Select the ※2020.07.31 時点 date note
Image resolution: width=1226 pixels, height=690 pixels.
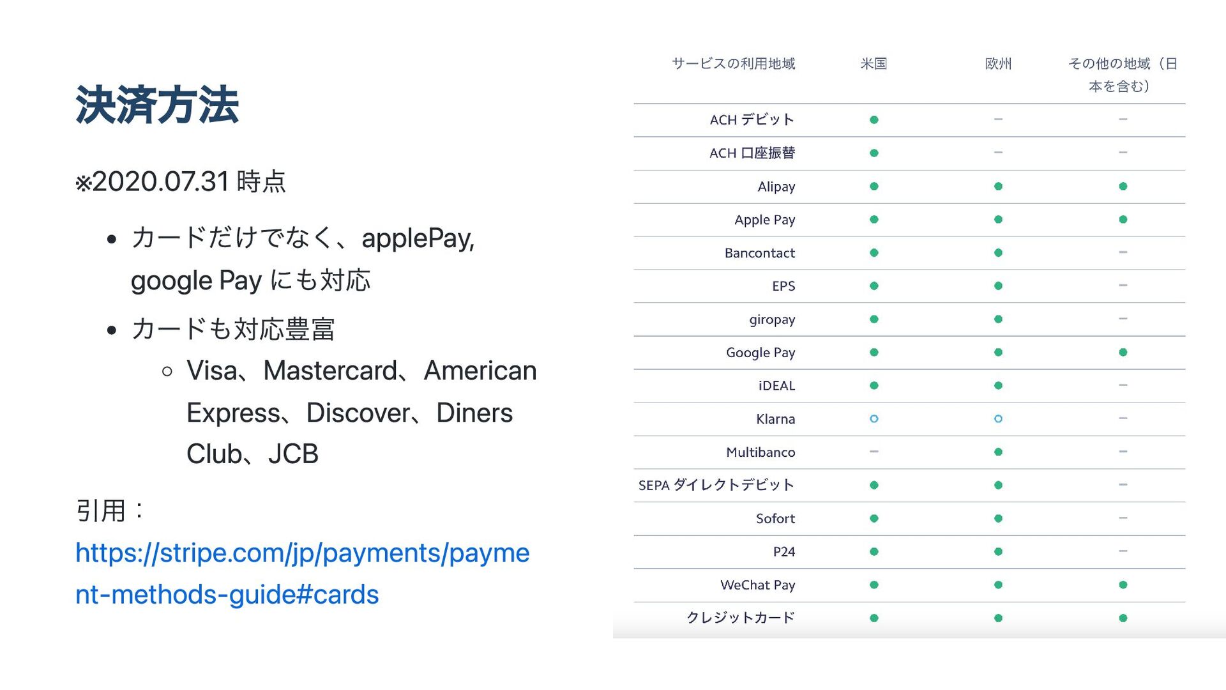click(x=181, y=181)
